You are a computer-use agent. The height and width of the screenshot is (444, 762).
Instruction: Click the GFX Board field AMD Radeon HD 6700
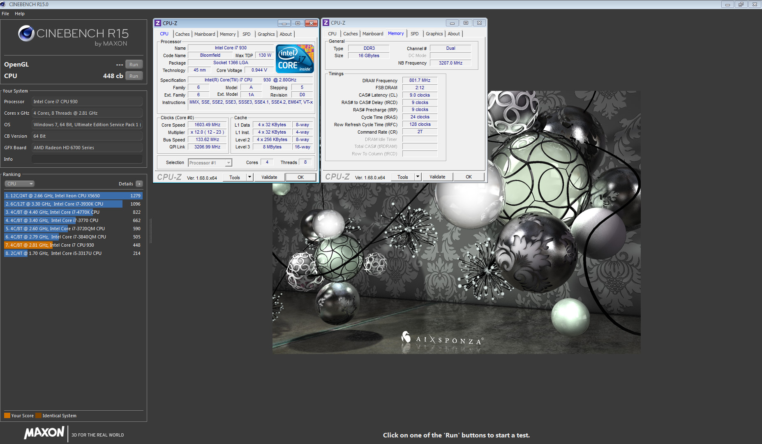87,148
